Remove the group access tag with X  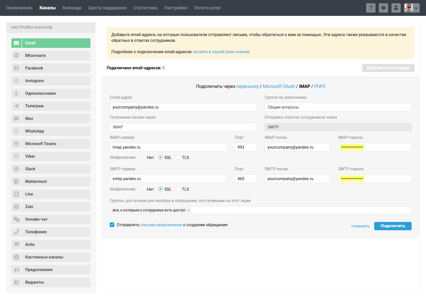(x=189, y=210)
